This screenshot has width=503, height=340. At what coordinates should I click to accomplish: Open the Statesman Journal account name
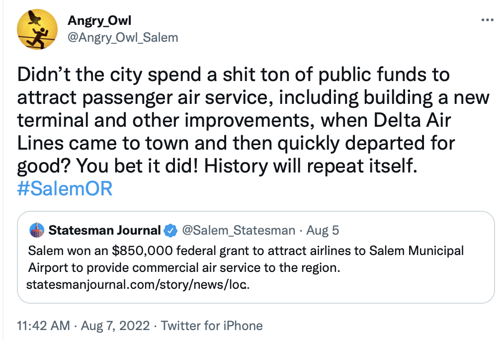[104, 230]
